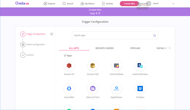Viewport: 190px width, 110px height.
Task: Click the Qmiix logo
Action: (22, 3)
